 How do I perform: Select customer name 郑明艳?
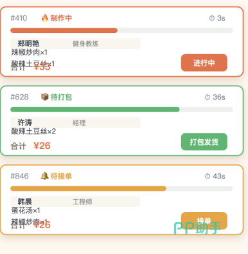(28, 43)
